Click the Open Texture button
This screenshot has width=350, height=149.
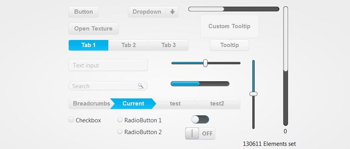point(93,29)
